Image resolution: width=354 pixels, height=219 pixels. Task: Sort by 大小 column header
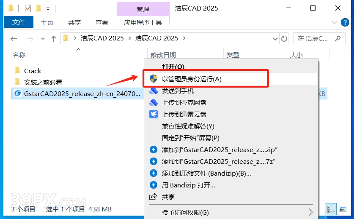point(296,55)
